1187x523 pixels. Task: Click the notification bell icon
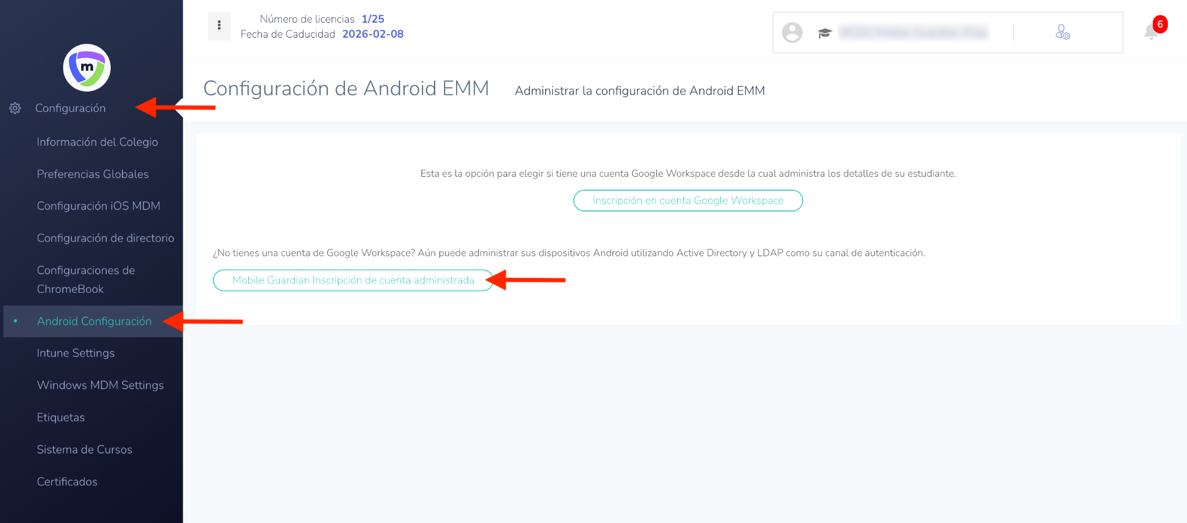(1151, 32)
